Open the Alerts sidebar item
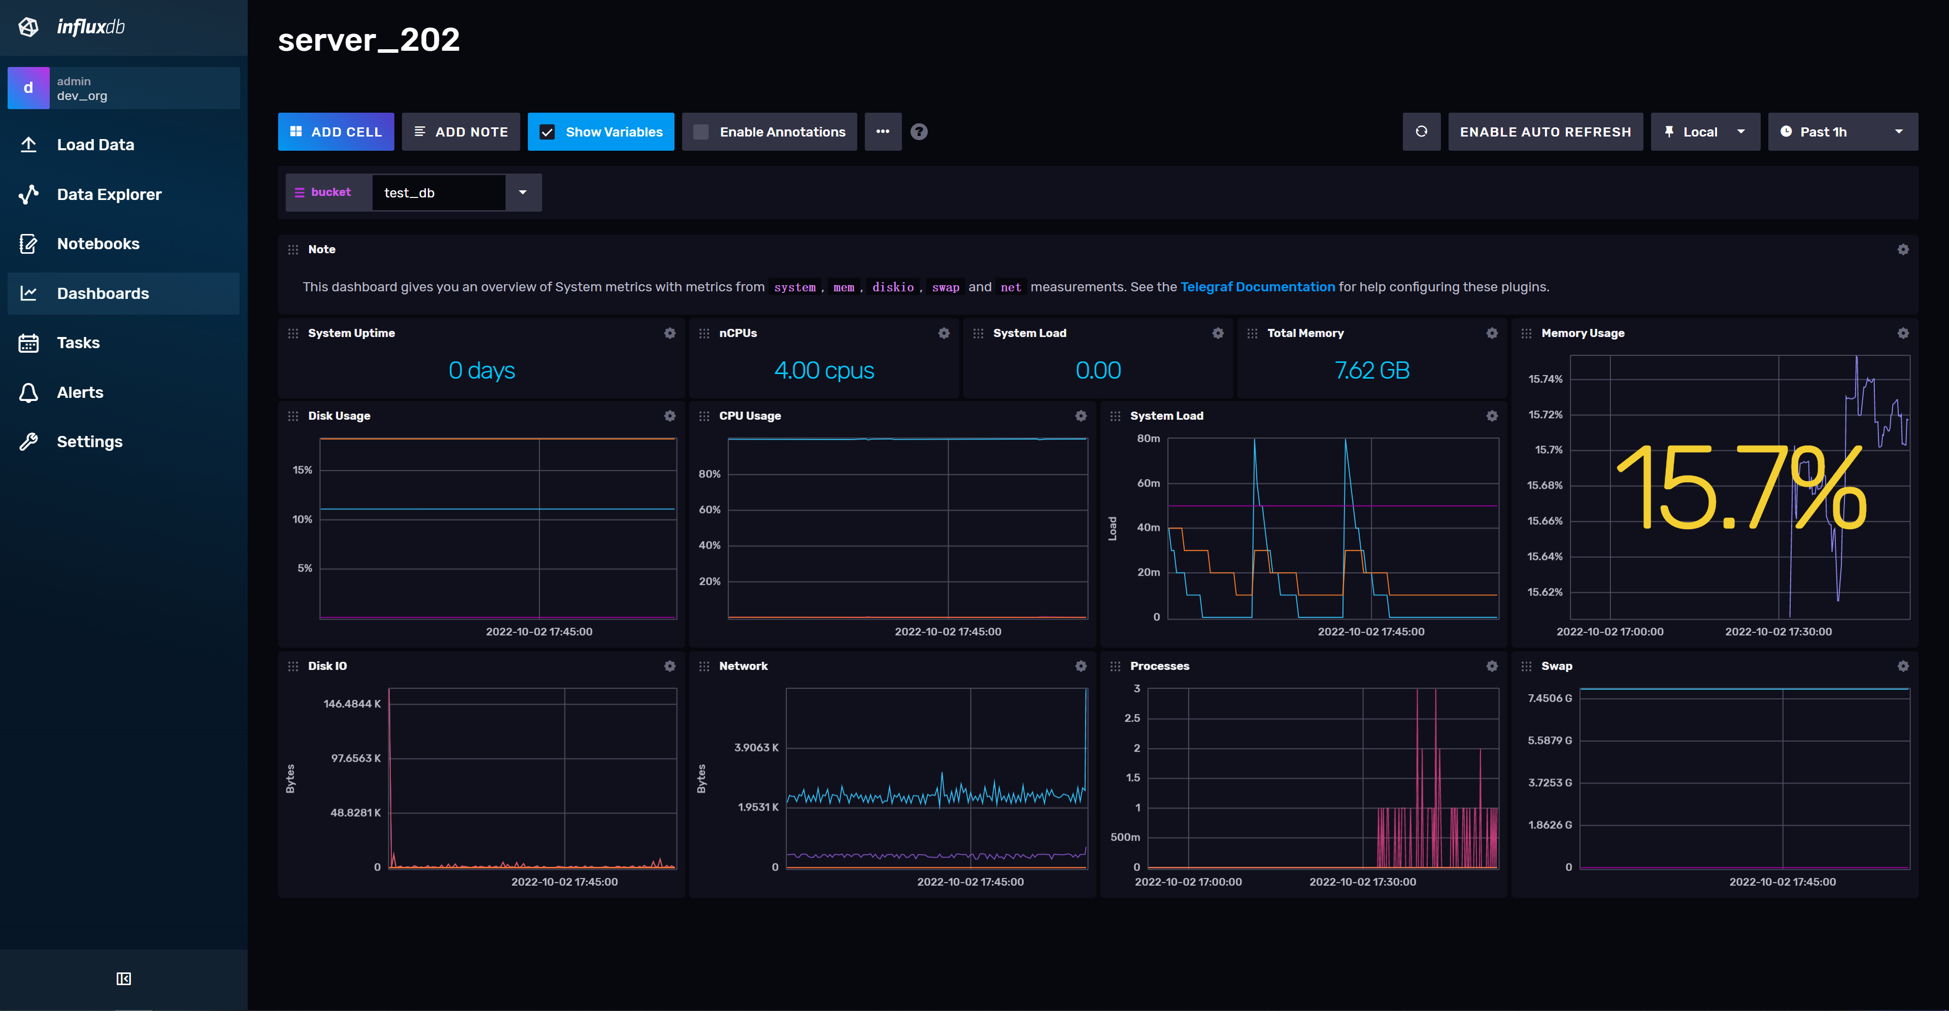The image size is (1949, 1011). tap(80, 393)
